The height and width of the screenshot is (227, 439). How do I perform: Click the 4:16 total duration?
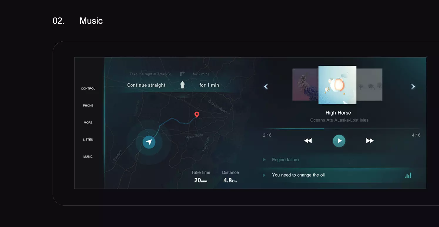click(x=416, y=135)
